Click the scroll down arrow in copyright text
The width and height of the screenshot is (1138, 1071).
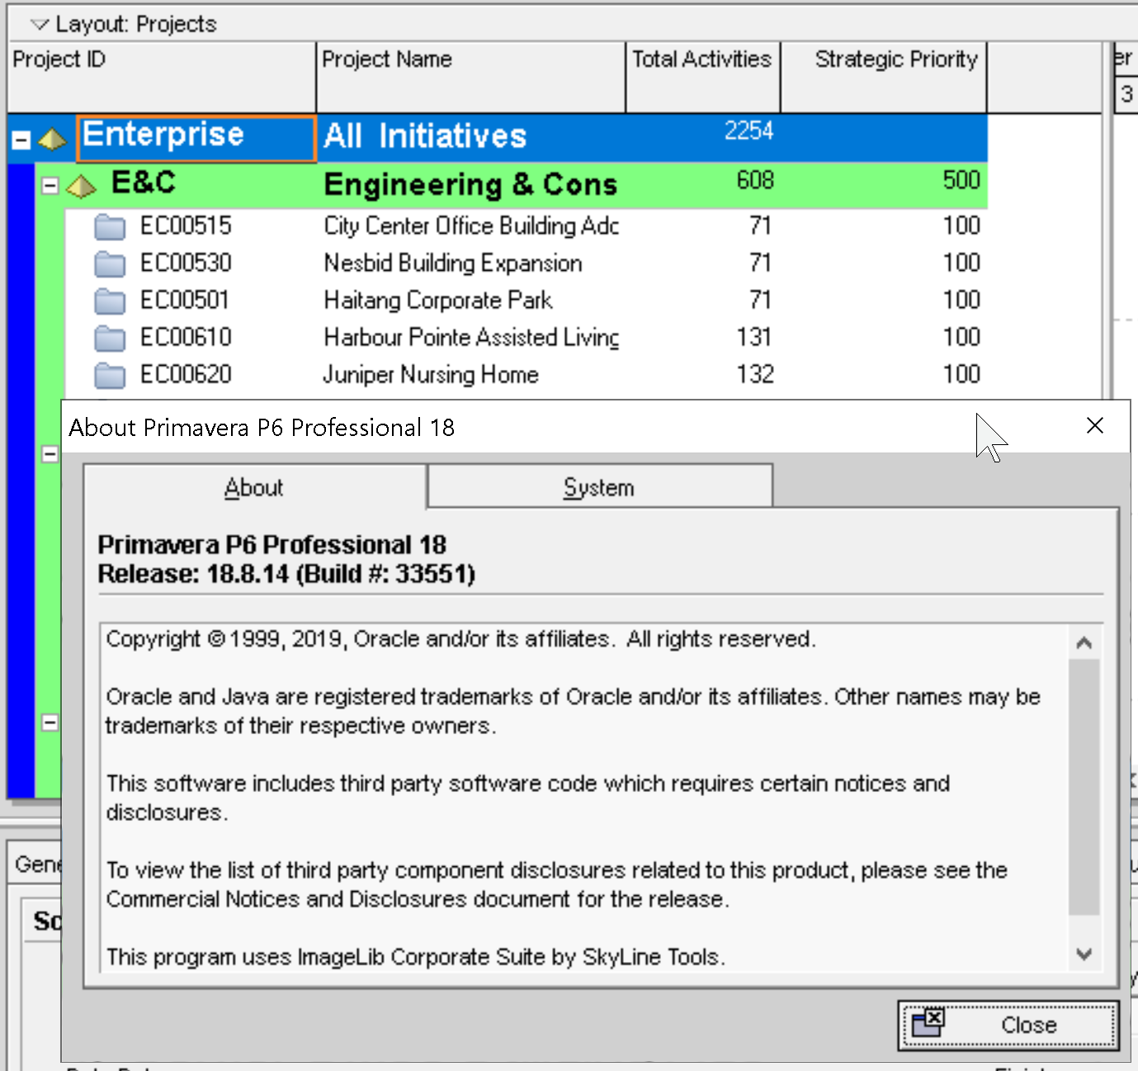1084,954
